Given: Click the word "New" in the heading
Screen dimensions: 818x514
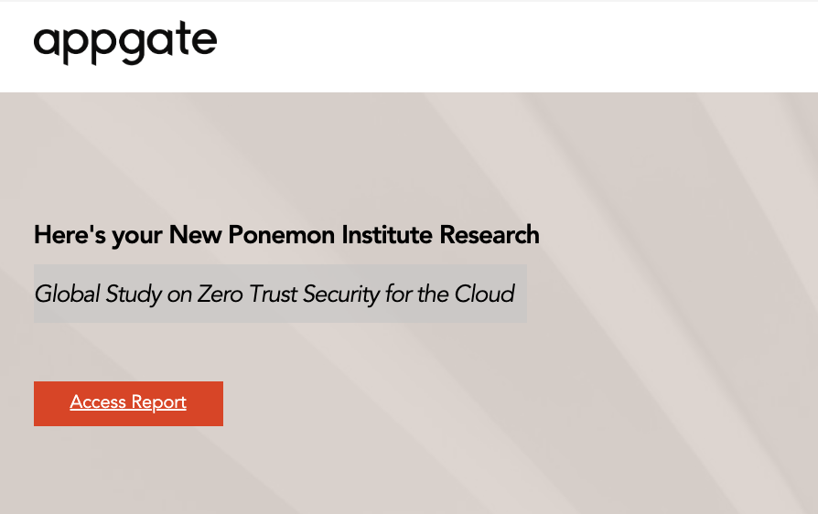Looking at the screenshot, I should [193, 235].
